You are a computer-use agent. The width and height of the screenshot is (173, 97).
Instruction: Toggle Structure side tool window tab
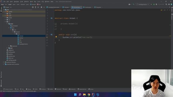1,74
